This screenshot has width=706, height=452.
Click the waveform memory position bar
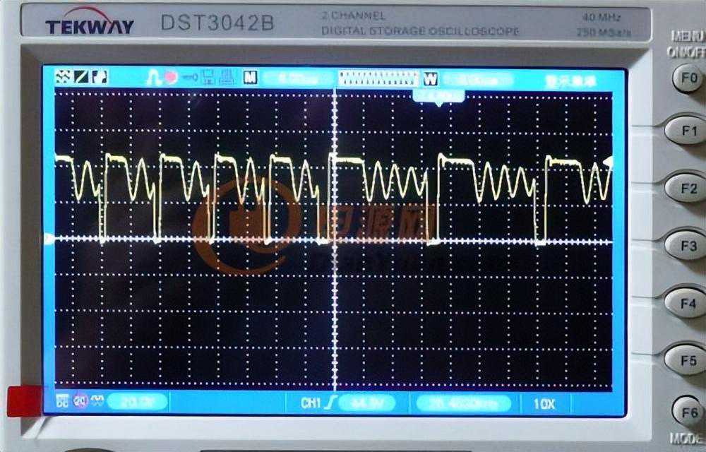pyautogui.click(x=379, y=78)
